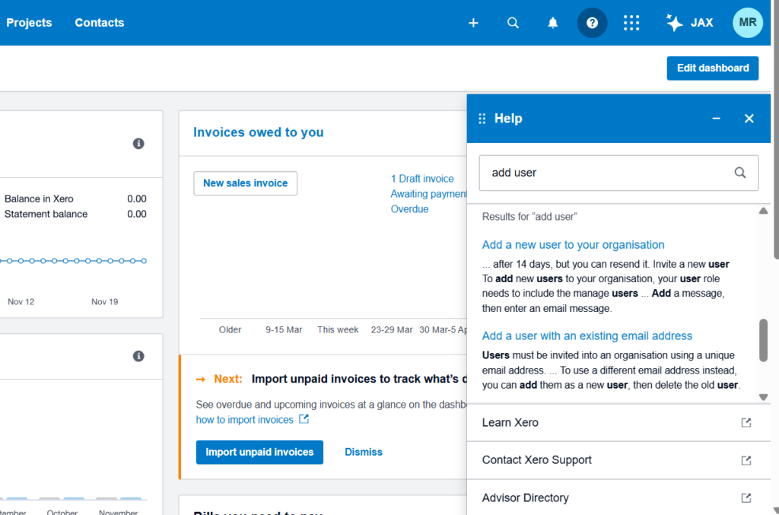Dismiss the import invoices prompt
This screenshot has width=779, height=515.
(x=363, y=452)
